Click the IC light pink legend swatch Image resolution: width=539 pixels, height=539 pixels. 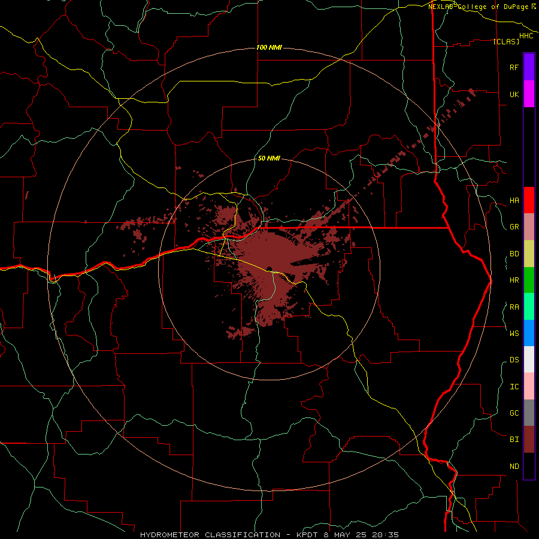point(529,386)
